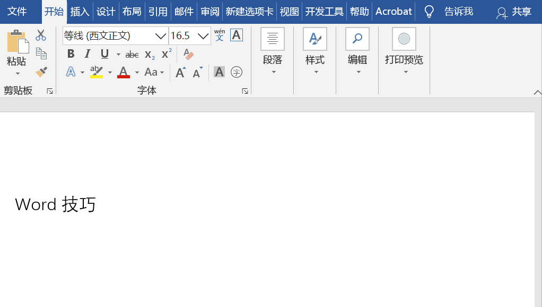
Task: Open the Acrobat tab
Action: click(x=394, y=12)
